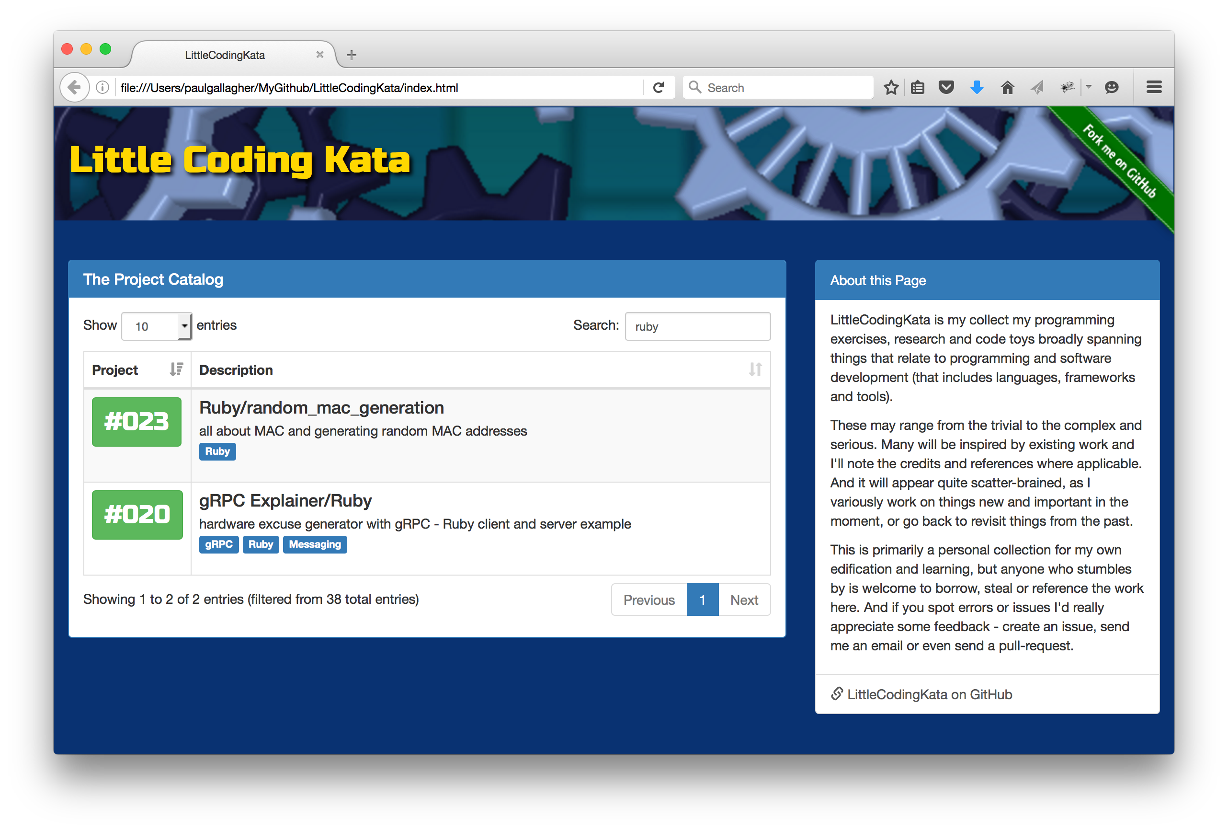Click the browser back arrow button
Screen dimensions: 1228x831
point(75,88)
